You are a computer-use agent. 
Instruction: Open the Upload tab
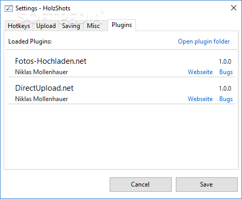pos(46,26)
